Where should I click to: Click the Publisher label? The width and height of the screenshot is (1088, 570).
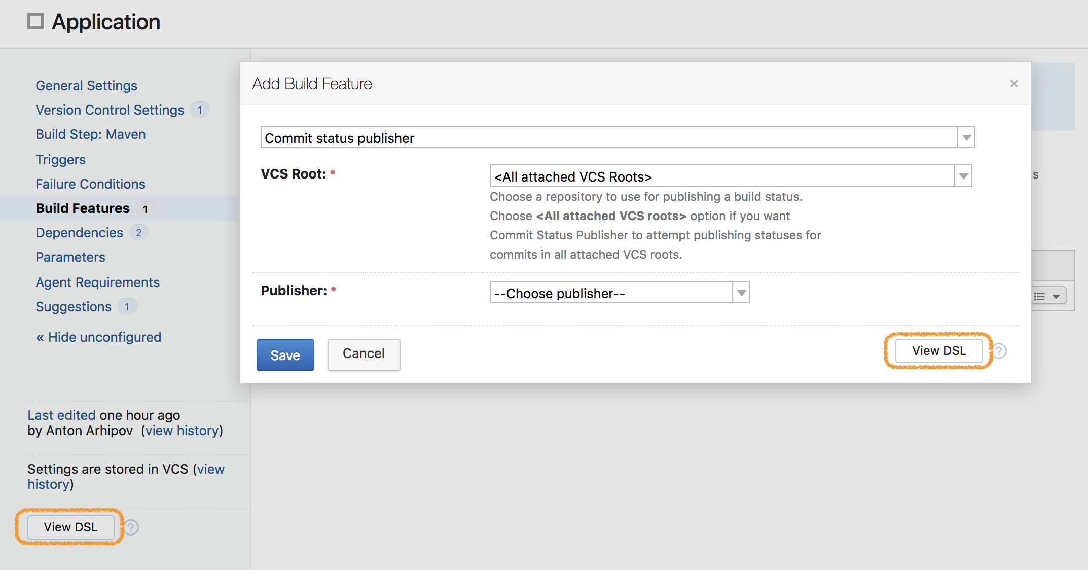tap(294, 291)
